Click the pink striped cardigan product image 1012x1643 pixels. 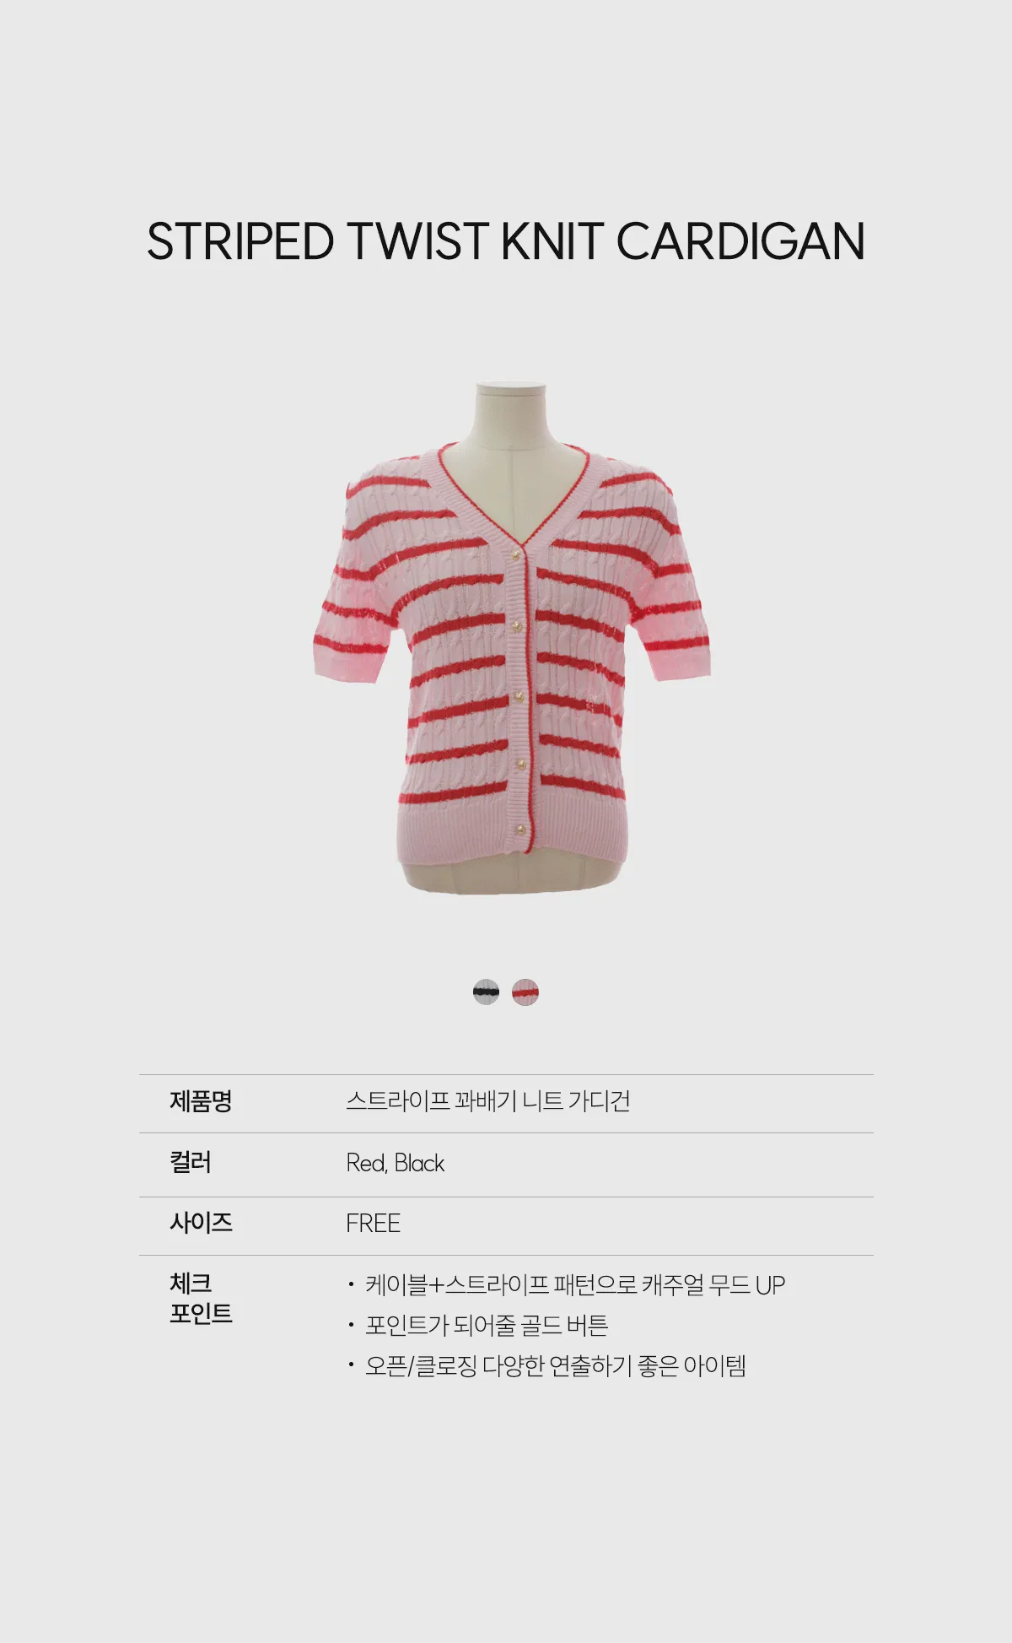tap(513, 639)
